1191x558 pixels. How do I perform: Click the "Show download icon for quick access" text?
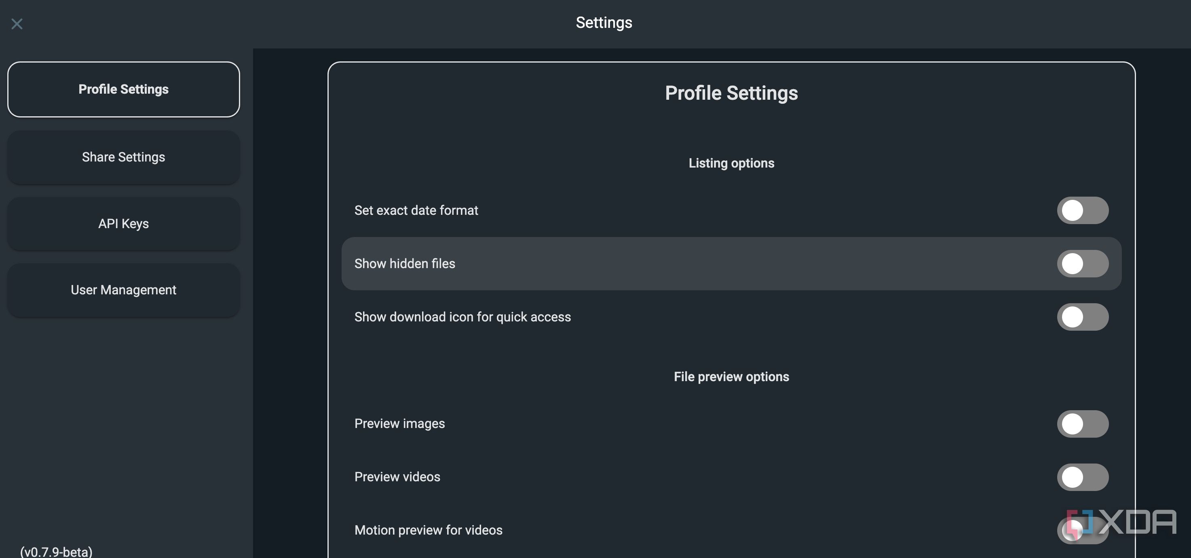(x=462, y=317)
